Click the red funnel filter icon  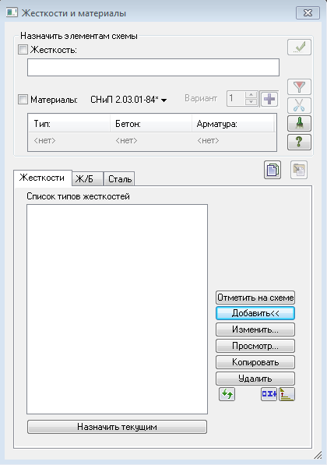point(299,87)
